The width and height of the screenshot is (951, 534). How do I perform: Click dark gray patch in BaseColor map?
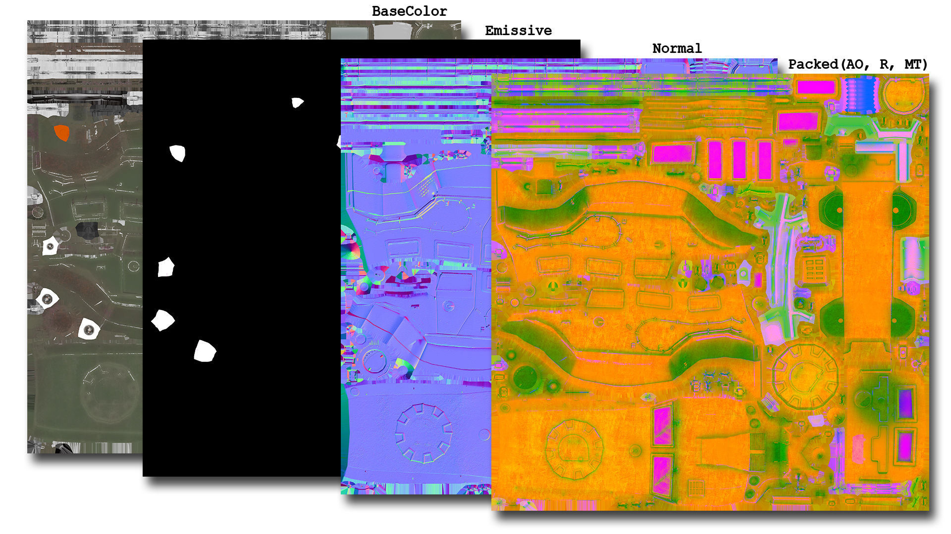click(87, 230)
